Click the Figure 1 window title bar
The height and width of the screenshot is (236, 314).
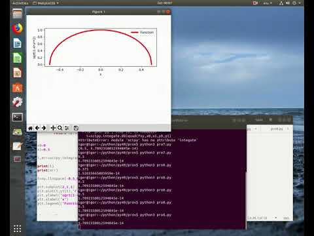99,12
